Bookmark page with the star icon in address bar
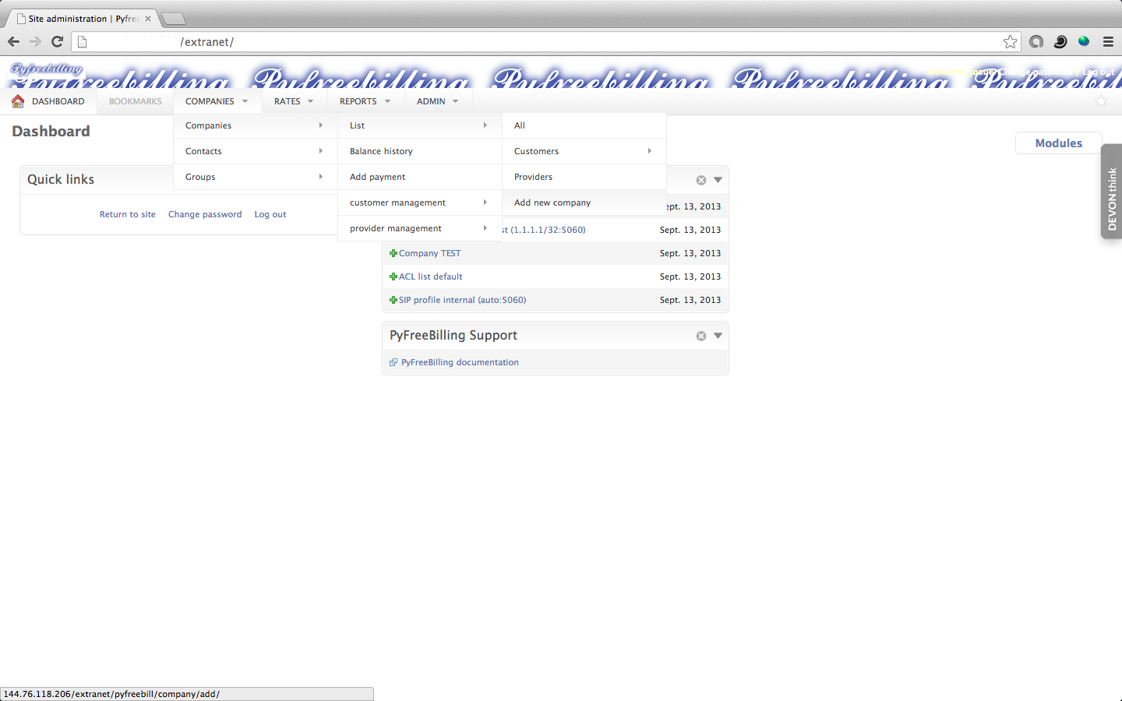Viewport: 1122px width, 701px height. click(1010, 42)
